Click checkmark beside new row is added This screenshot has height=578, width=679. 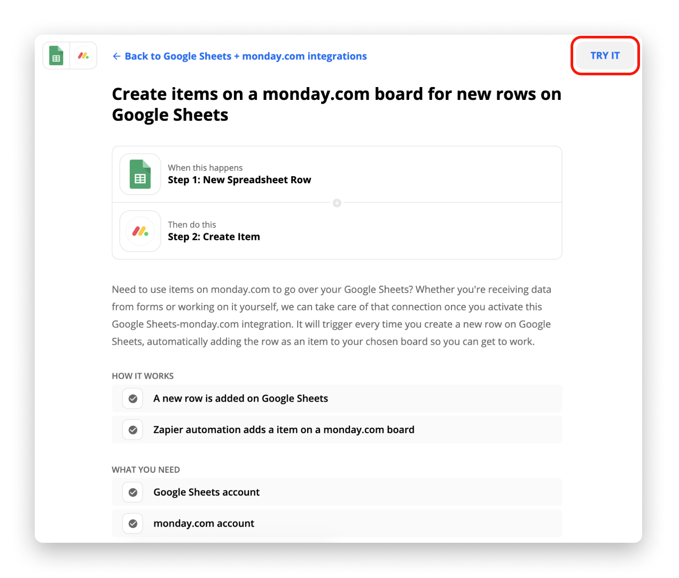[x=133, y=399]
